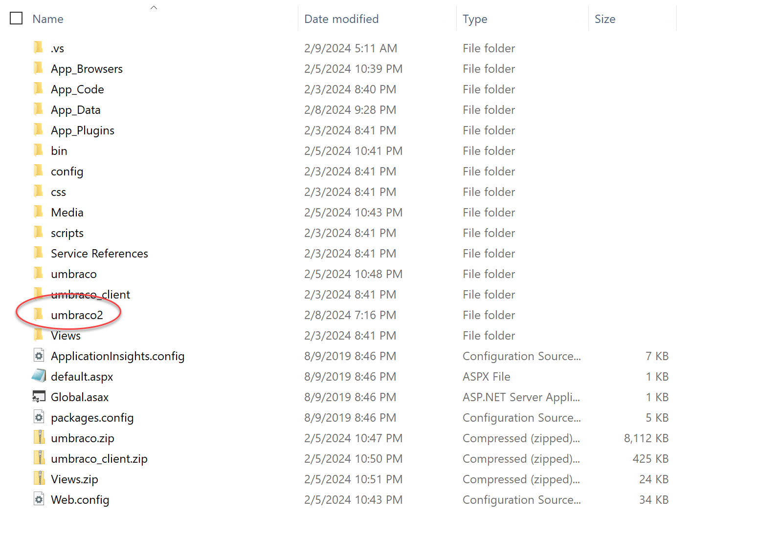Select the folder name Media
This screenshot has height=536, width=757.
click(67, 213)
